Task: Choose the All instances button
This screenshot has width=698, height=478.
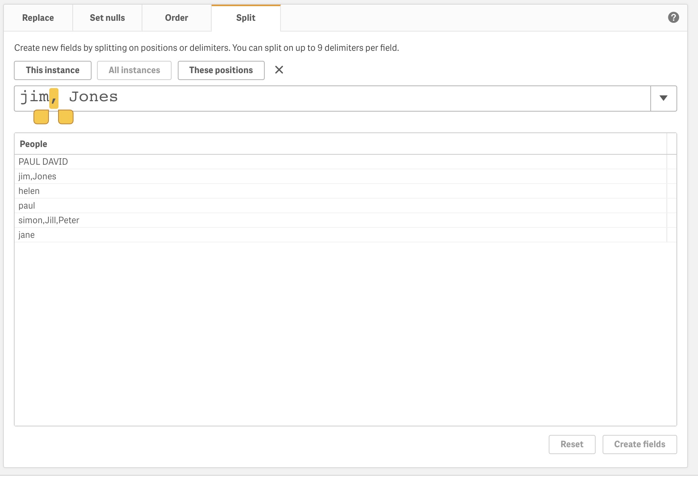Action: [x=134, y=70]
